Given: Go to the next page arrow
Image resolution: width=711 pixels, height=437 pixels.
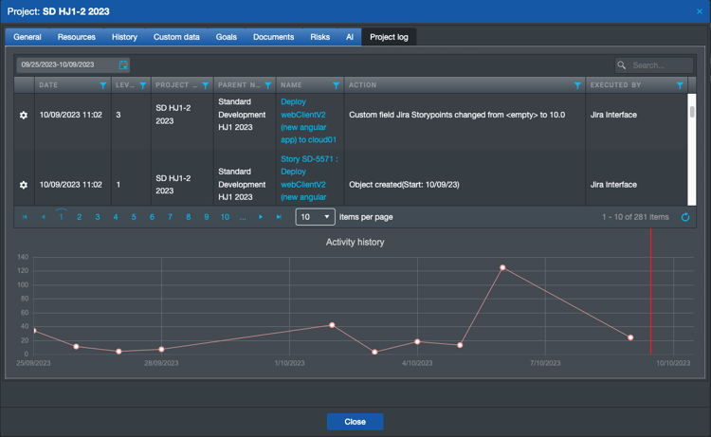Looking at the screenshot, I should pyautogui.click(x=261, y=217).
